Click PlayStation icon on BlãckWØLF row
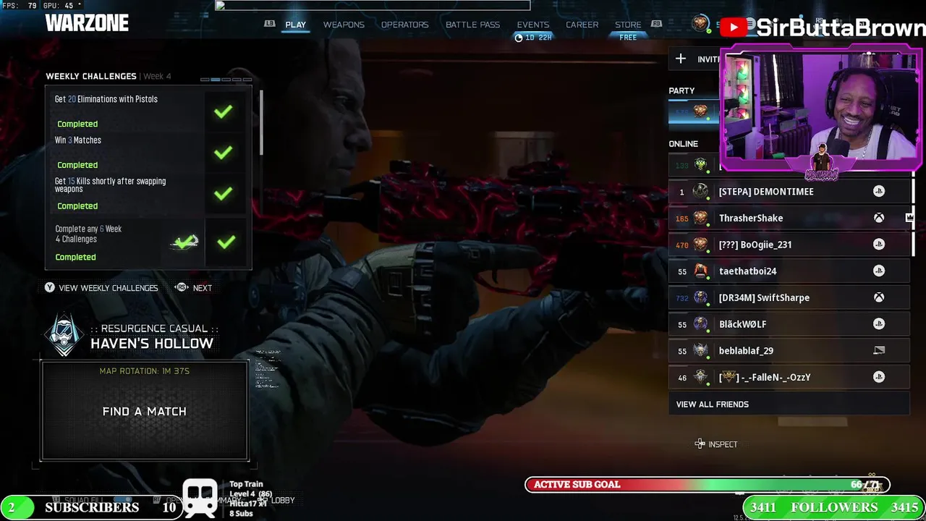Image resolution: width=926 pixels, height=521 pixels. pos(879,324)
